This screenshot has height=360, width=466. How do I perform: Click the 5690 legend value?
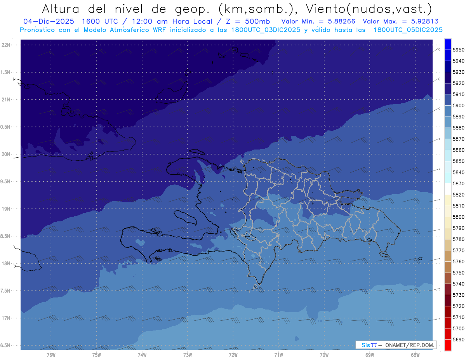click(x=459, y=339)
